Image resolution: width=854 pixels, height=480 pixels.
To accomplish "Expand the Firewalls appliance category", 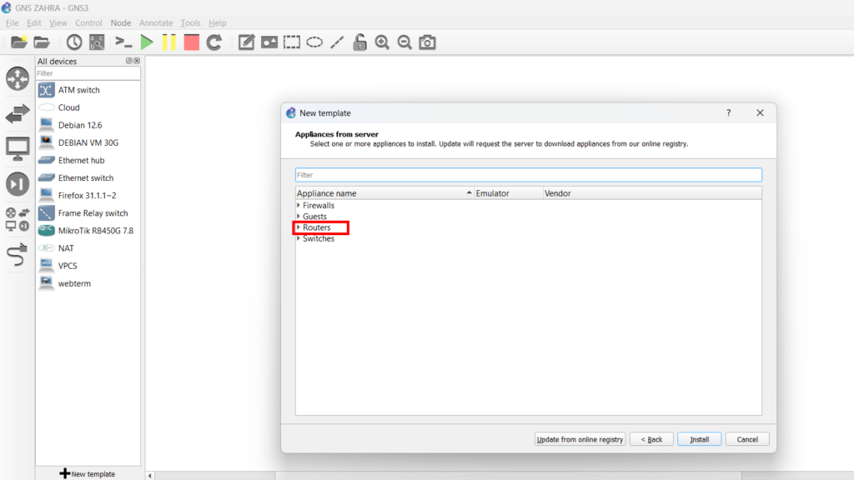I will pos(299,206).
